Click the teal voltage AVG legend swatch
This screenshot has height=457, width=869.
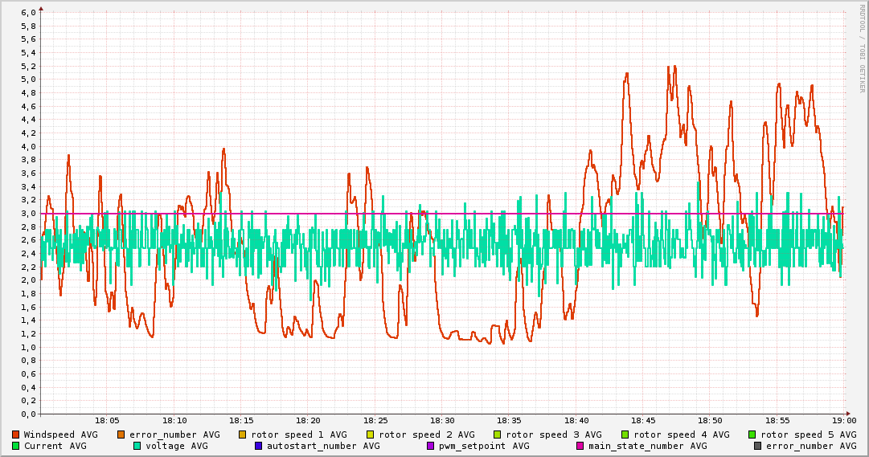click(x=137, y=446)
